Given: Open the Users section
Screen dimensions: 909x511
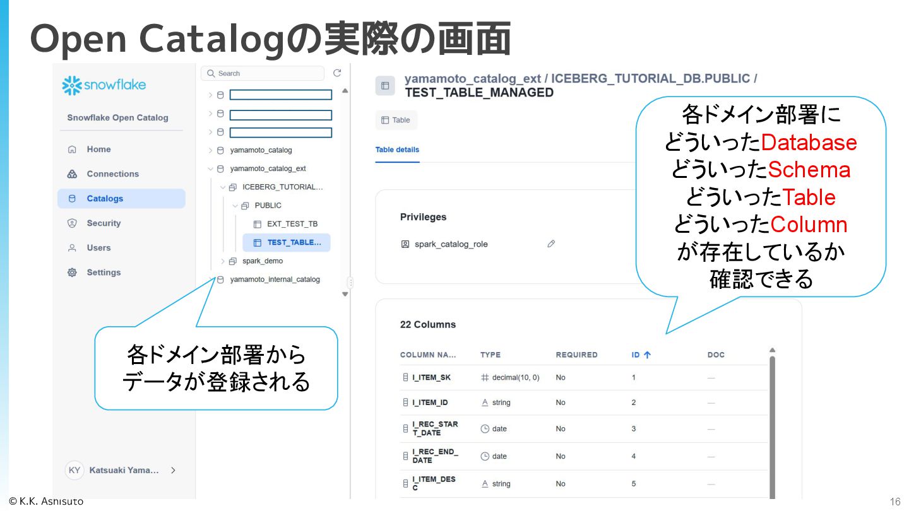Looking at the screenshot, I should 98,248.
